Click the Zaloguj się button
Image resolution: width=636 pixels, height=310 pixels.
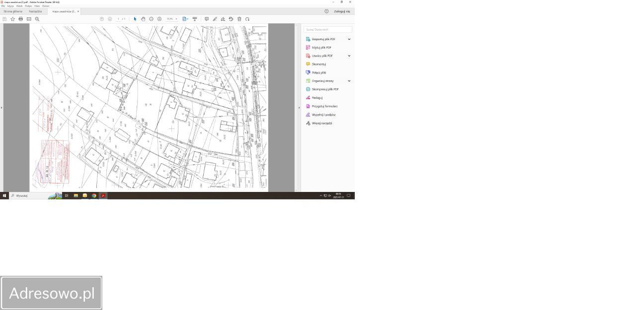[x=342, y=11]
